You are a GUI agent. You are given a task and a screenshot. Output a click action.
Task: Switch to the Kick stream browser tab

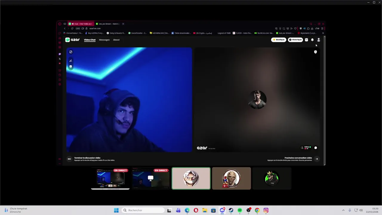coord(107,24)
